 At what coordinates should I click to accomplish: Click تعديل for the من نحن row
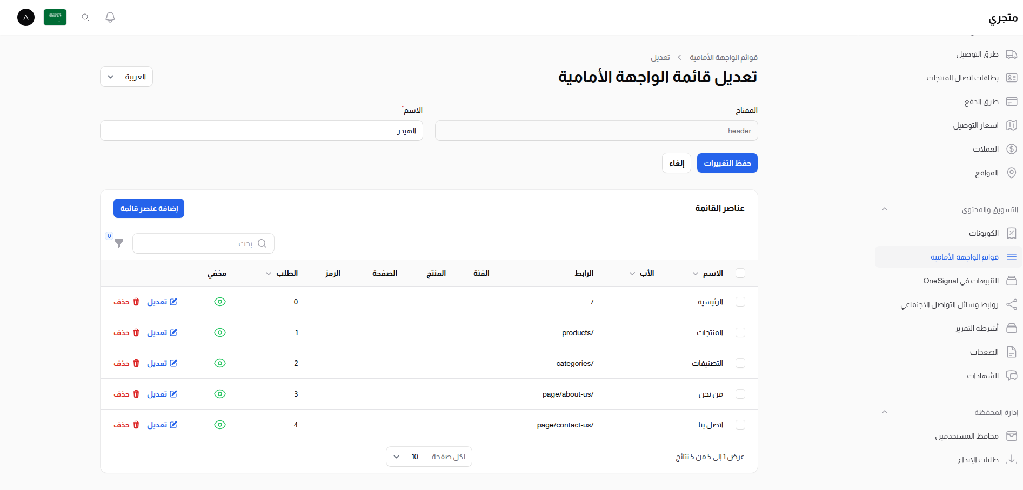coord(162,394)
